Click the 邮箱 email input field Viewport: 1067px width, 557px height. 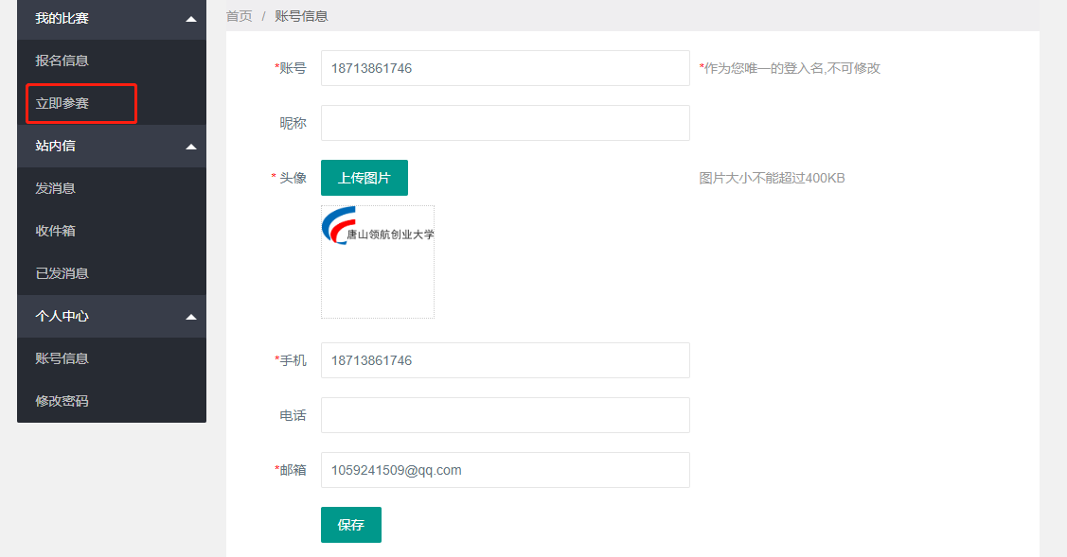(505, 470)
